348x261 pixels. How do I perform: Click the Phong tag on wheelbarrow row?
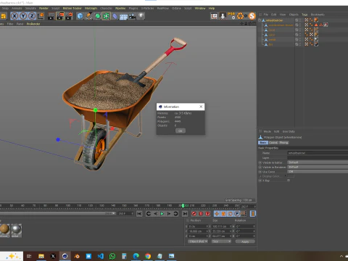coord(311,20)
